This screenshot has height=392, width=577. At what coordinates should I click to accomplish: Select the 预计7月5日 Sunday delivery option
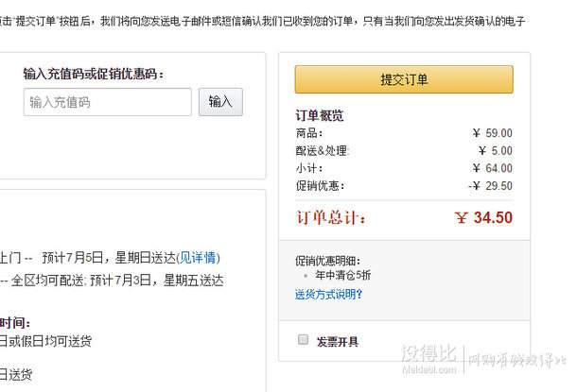pos(110,258)
